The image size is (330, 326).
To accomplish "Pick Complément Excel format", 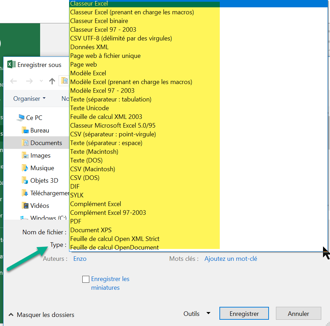I will pos(198,204).
